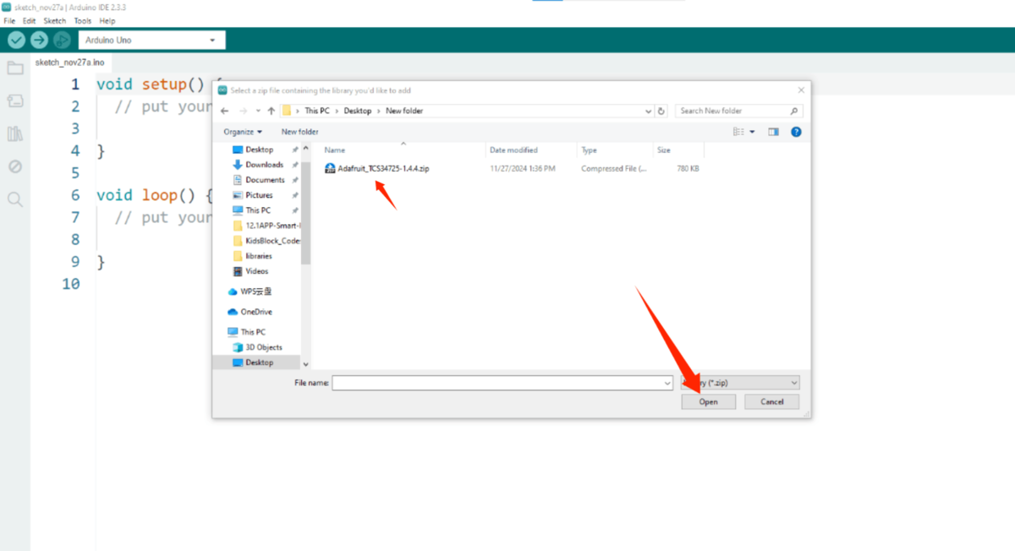This screenshot has width=1015, height=551.
Task: Expand the Arduino Uno board dropdown
Action: click(x=211, y=41)
